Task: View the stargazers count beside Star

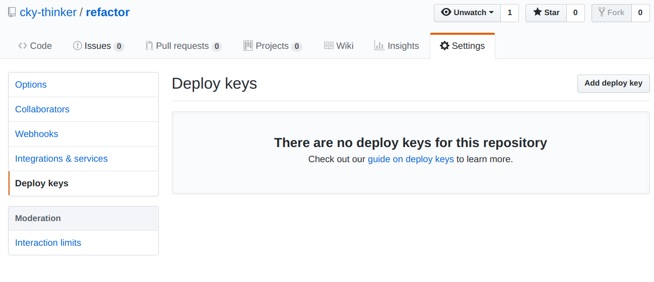Action: click(575, 13)
